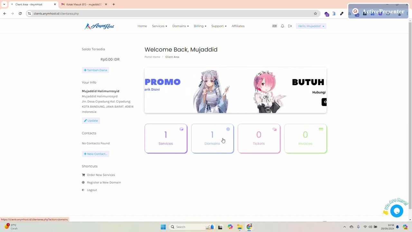Go back with the browser back arrow
The height and width of the screenshot is (232, 412).
[5, 14]
